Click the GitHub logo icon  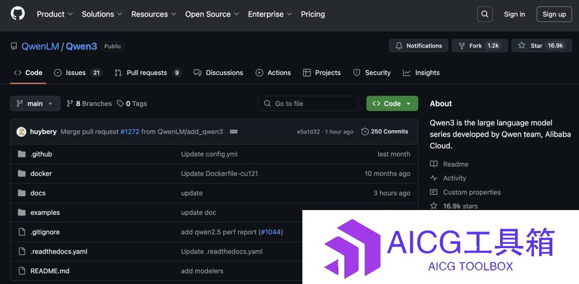[18, 14]
